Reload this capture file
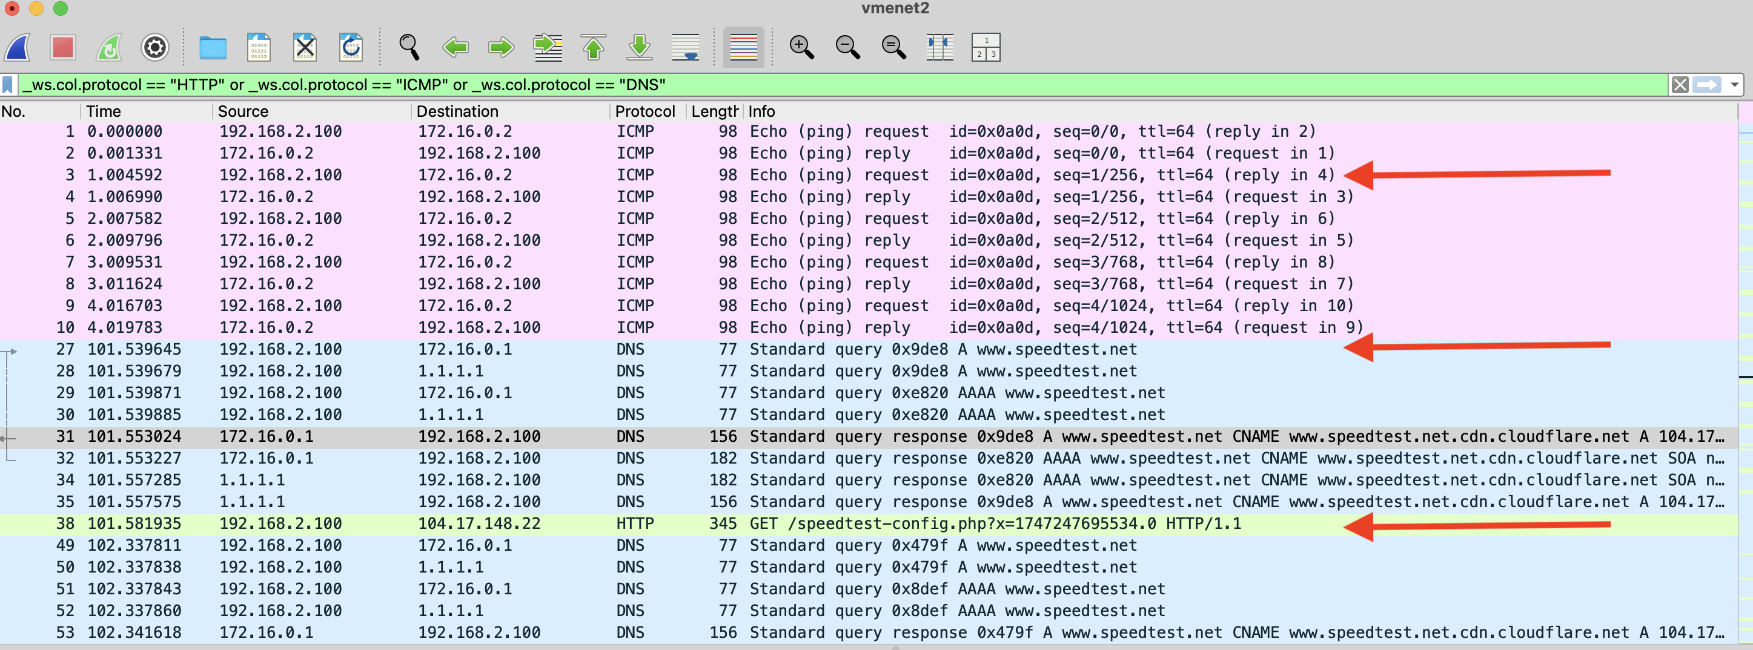Viewport: 1753px width, 650px height. (x=351, y=48)
